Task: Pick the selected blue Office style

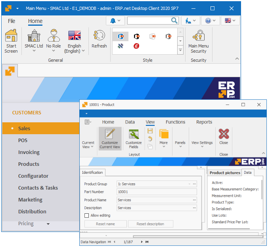Action: [121, 36]
